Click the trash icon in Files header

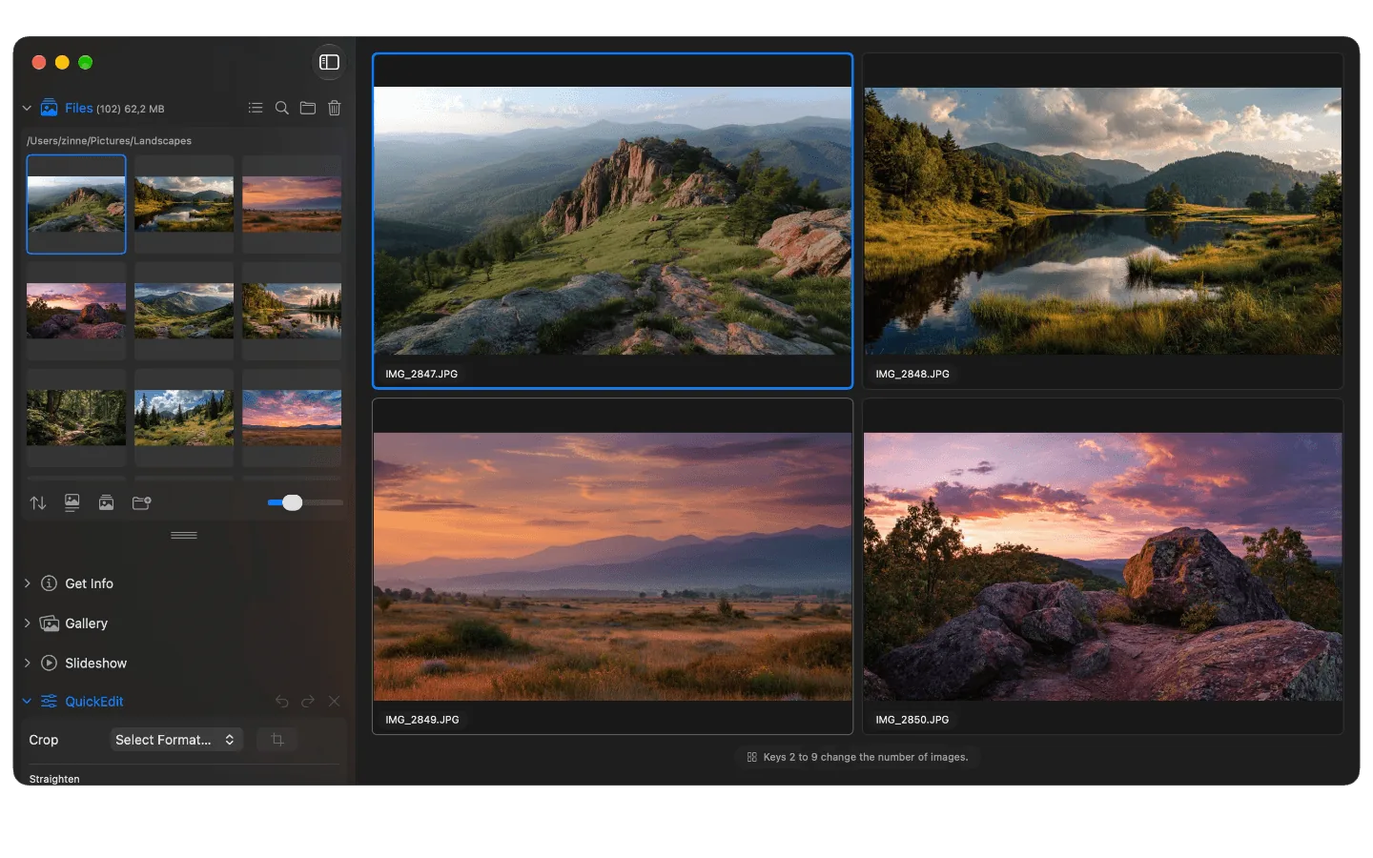tap(335, 108)
